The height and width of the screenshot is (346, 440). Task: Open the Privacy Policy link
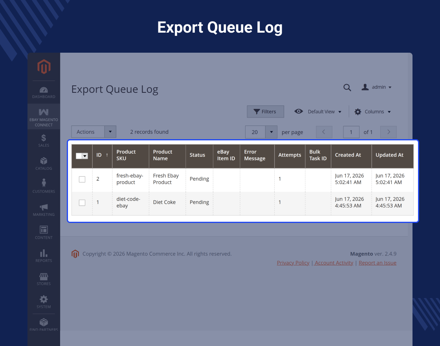(293, 263)
